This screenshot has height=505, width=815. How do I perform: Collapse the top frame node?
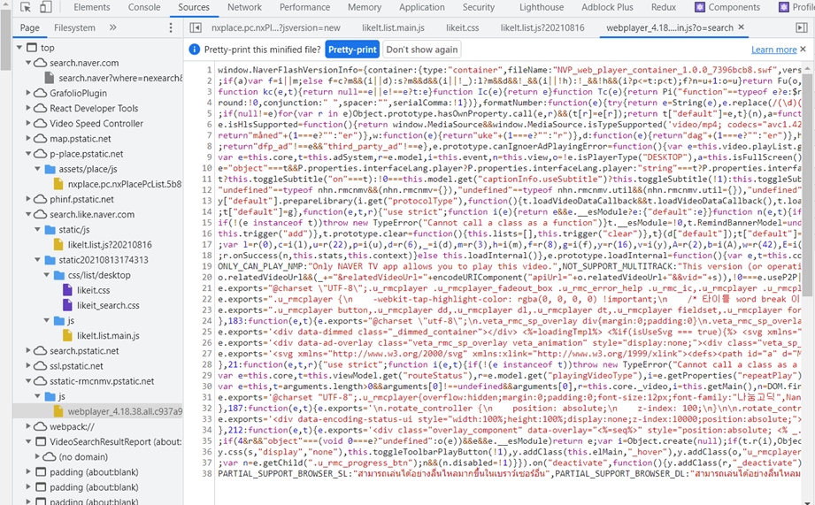(19, 47)
